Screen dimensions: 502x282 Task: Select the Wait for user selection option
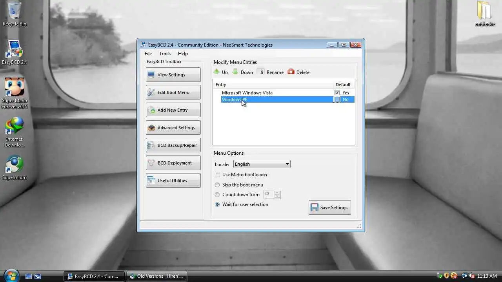point(217,204)
